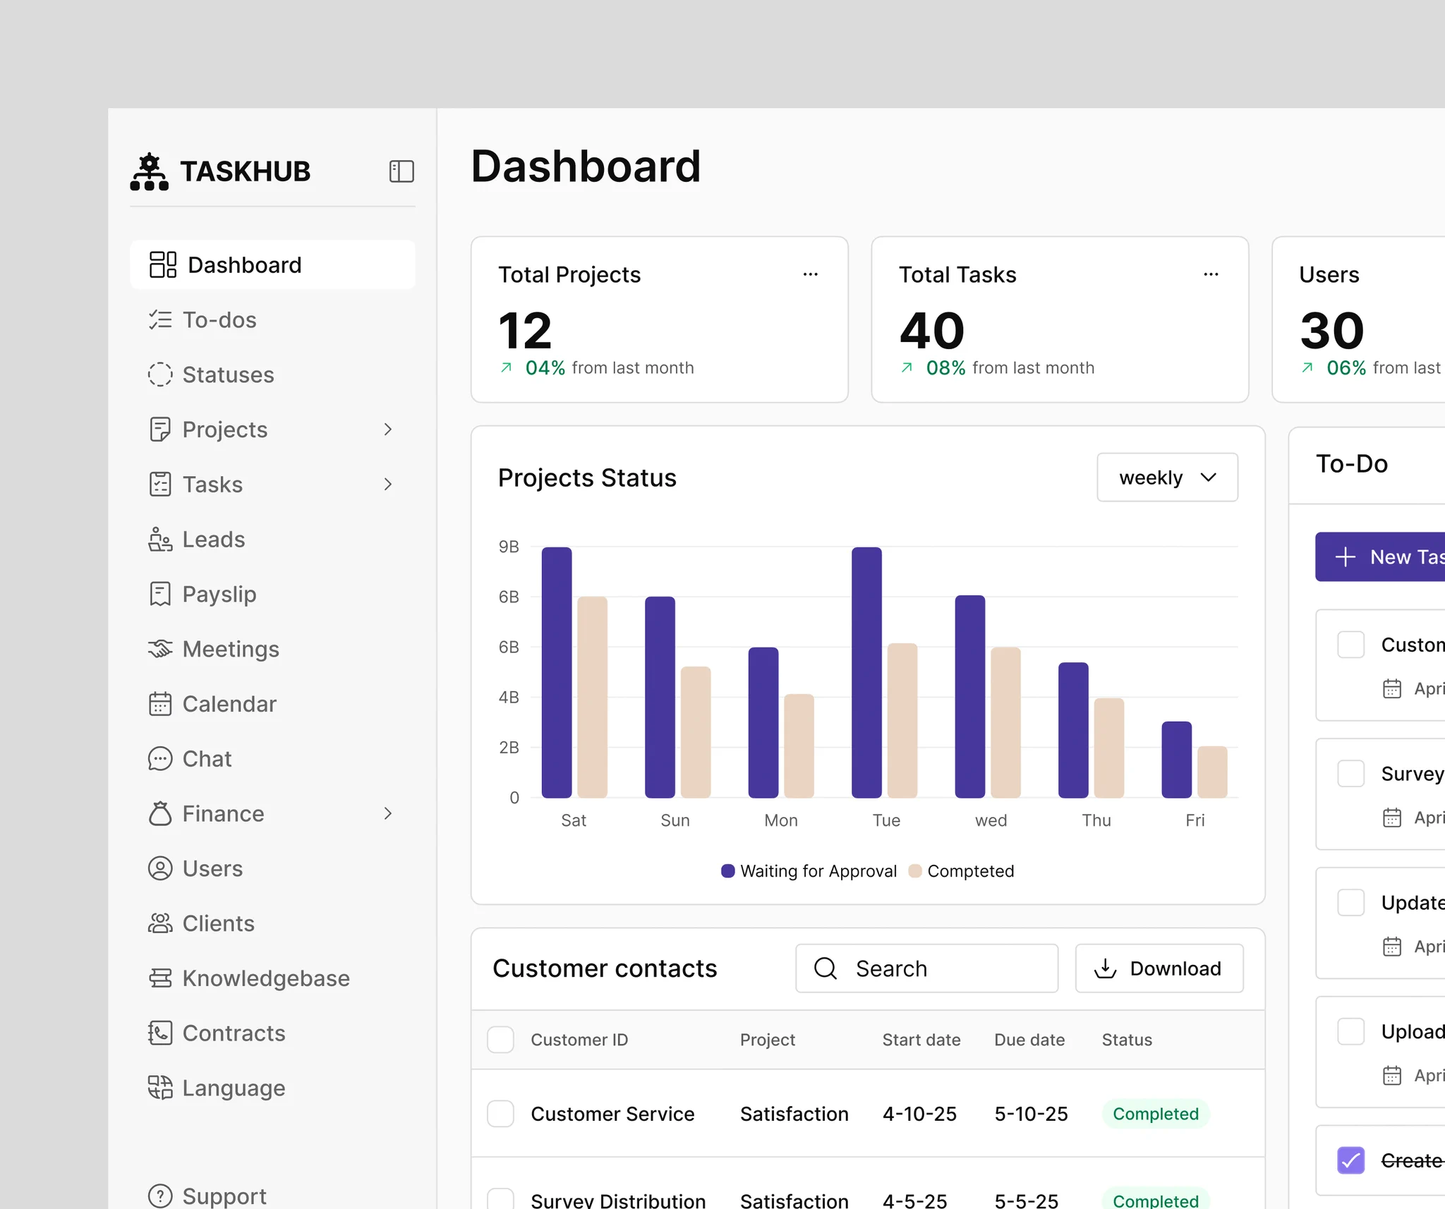The width and height of the screenshot is (1445, 1209).
Task: Focus the Customer contacts Search field
Action: [x=926, y=968]
